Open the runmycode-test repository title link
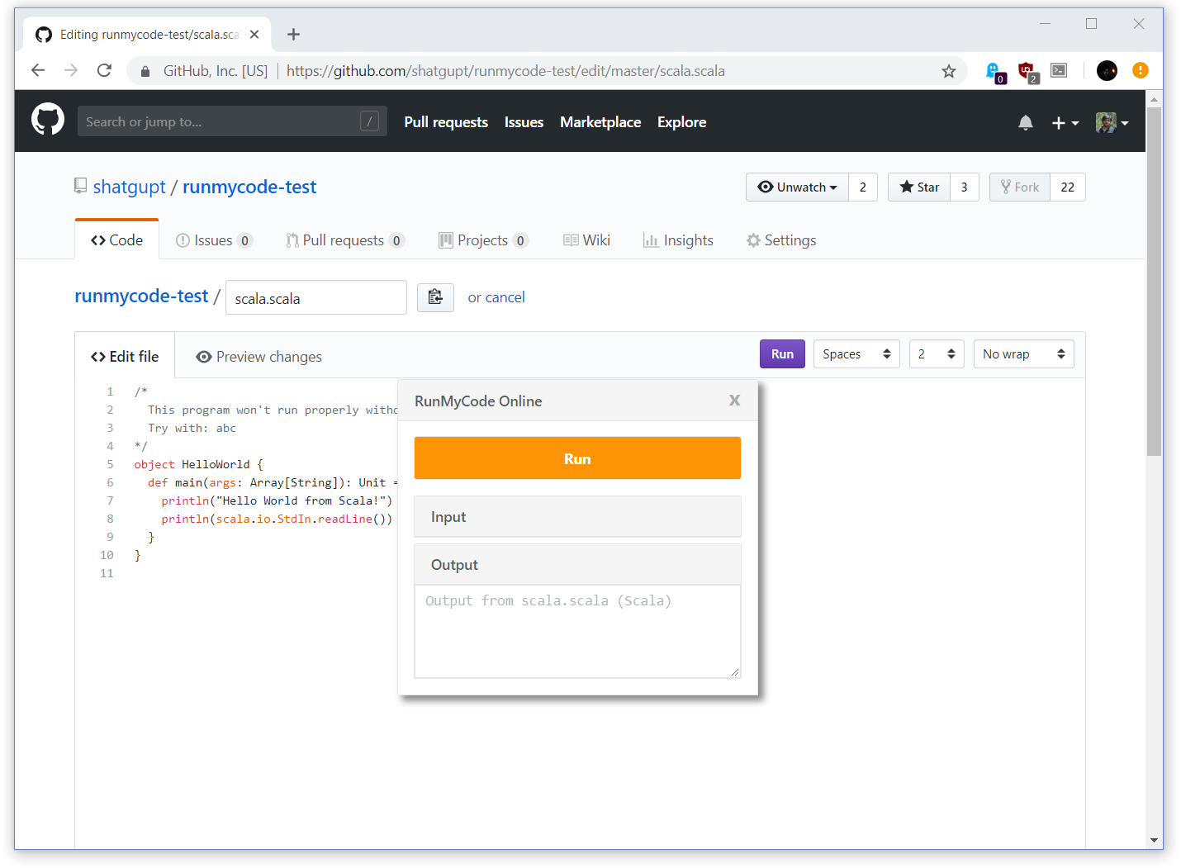Image resolution: width=1181 pixels, height=868 pixels. coord(249,187)
